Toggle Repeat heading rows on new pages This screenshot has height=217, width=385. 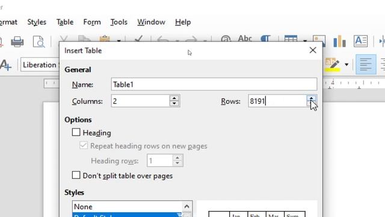[x=84, y=145]
